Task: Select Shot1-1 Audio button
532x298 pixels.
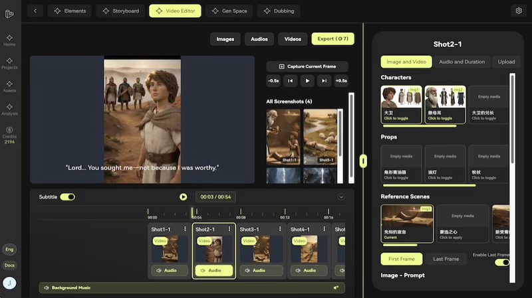Action: pyautogui.click(x=170, y=270)
